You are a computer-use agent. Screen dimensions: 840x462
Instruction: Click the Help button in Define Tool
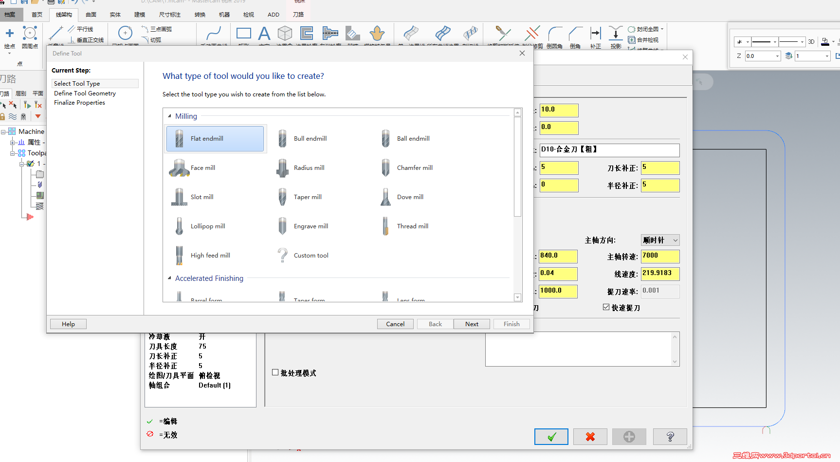[68, 324]
